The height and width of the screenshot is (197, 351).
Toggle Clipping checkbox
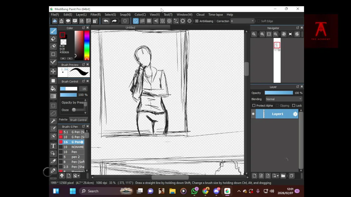click(277, 106)
